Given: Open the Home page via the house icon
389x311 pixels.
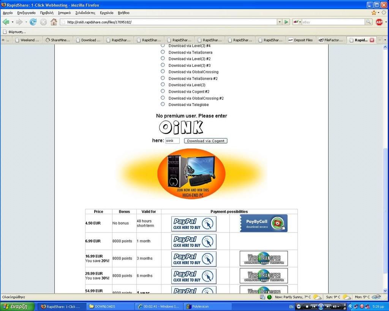Looking at the screenshot, I should [x=54, y=22].
